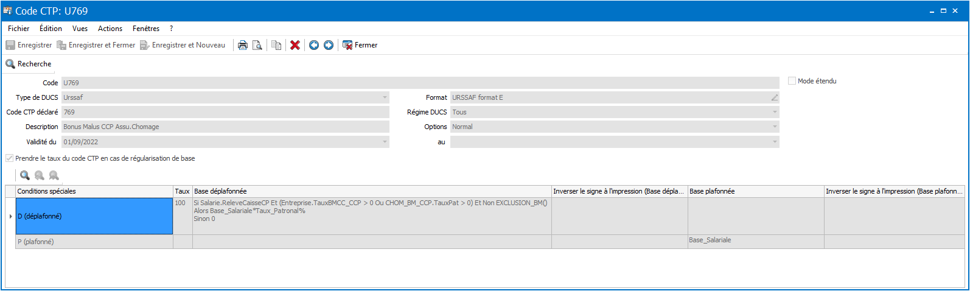Image resolution: width=970 pixels, height=291 pixels.
Task: Toggle Prendre le taux du code CTP checkbox
Action: (x=10, y=158)
